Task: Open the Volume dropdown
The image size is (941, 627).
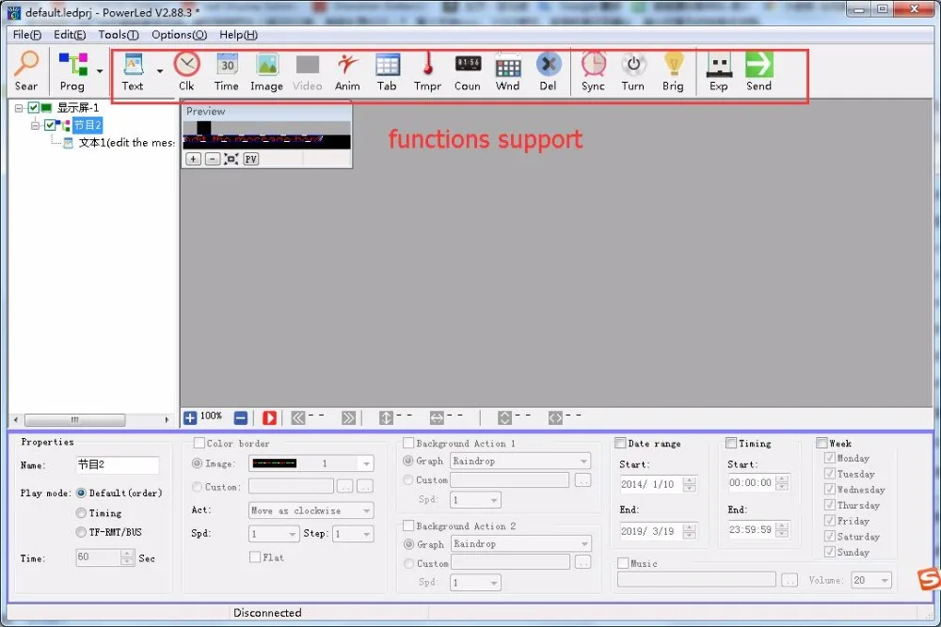Action: tap(885, 580)
